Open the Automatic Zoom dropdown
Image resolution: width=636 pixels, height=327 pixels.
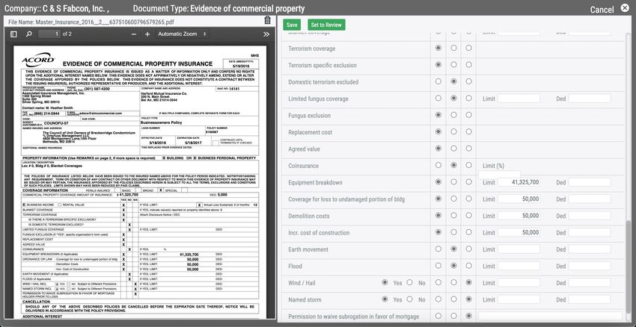182,34
